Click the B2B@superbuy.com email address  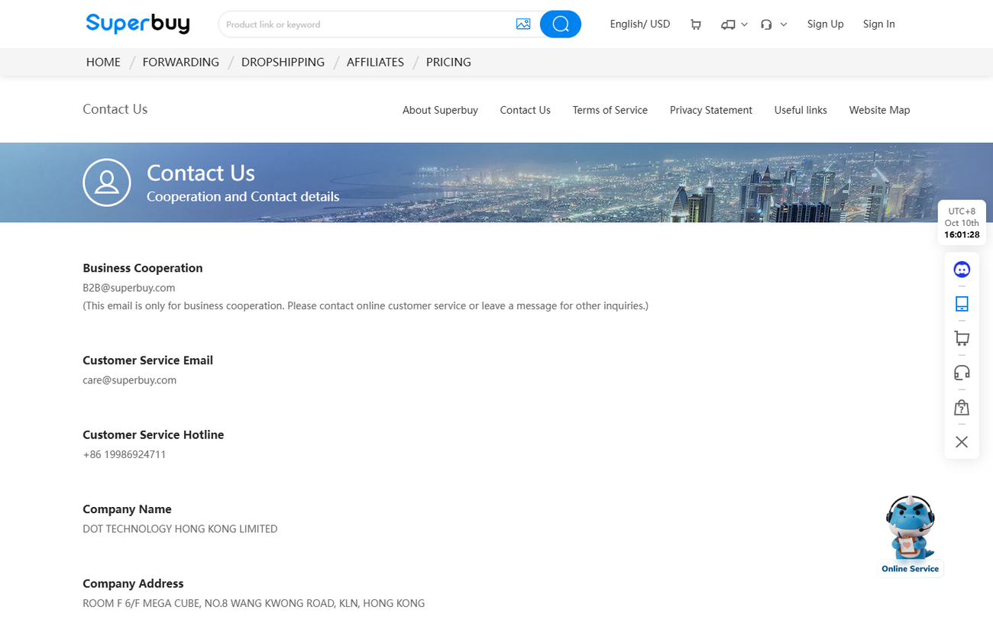(129, 288)
